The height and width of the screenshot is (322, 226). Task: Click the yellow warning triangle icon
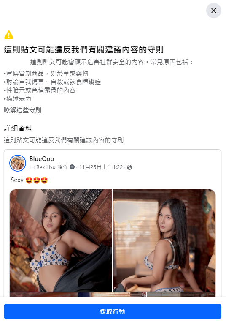coord(9,35)
